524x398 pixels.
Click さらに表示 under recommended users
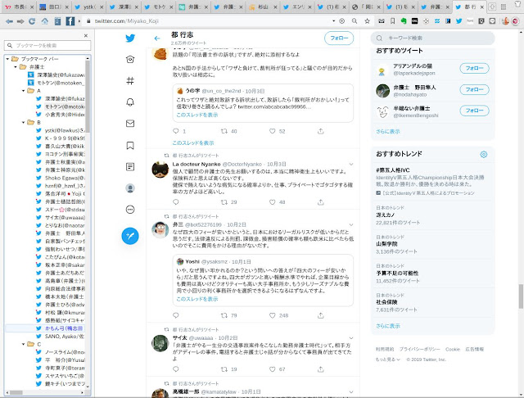tap(387, 131)
